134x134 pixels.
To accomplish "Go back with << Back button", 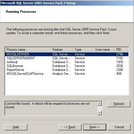I will point(70,127).
